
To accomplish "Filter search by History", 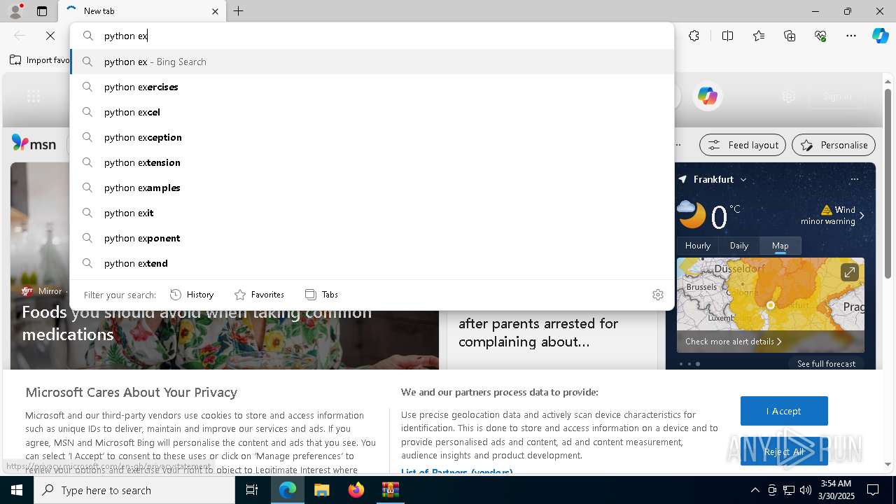I will click(x=192, y=295).
